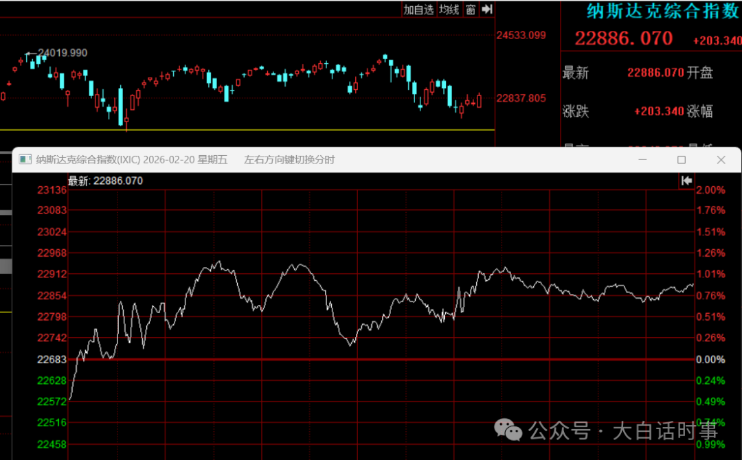Click the 22837.805 price axis label
The width and height of the screenshot is (742, 460).
521,98
